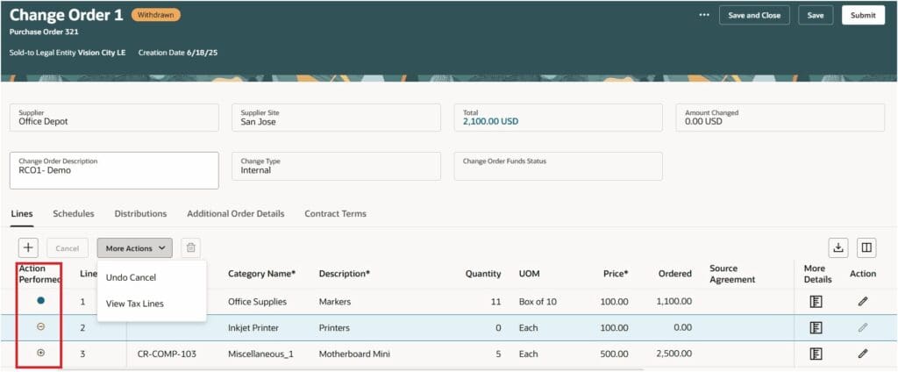Open the Distributions tab
This screenshot has height=372, width=898.
point(140,213)
